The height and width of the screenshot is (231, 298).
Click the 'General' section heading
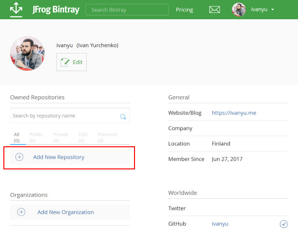point(179,97)
